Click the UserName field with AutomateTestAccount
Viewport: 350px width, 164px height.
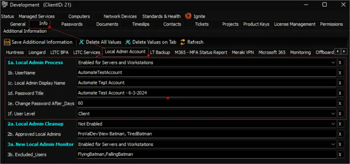[207, 73]
